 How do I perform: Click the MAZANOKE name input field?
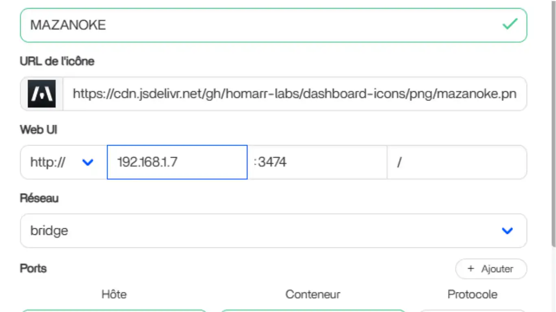(x=260, y=25)
